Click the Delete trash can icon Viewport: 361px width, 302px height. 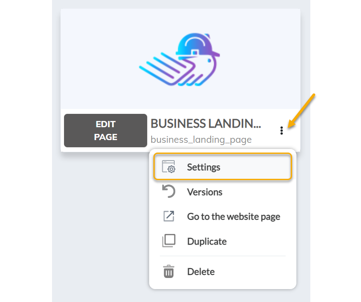(x=169, y=271)
